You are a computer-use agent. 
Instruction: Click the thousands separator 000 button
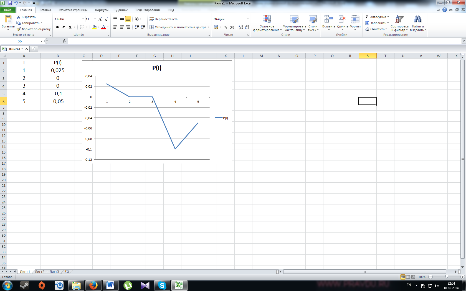[232, 27]
